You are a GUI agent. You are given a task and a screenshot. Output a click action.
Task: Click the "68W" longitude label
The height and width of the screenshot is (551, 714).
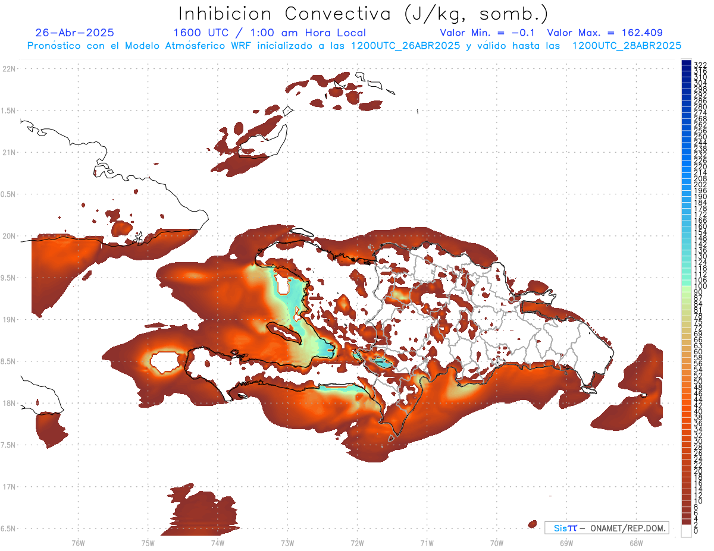coord(635,543)
